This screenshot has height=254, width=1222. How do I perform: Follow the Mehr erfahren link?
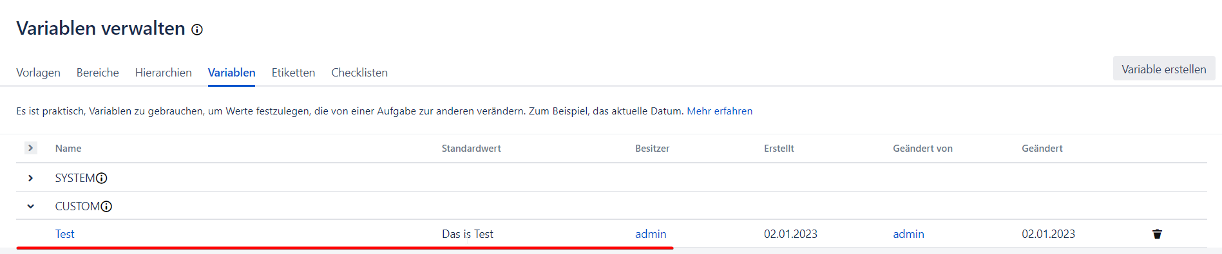720,111
